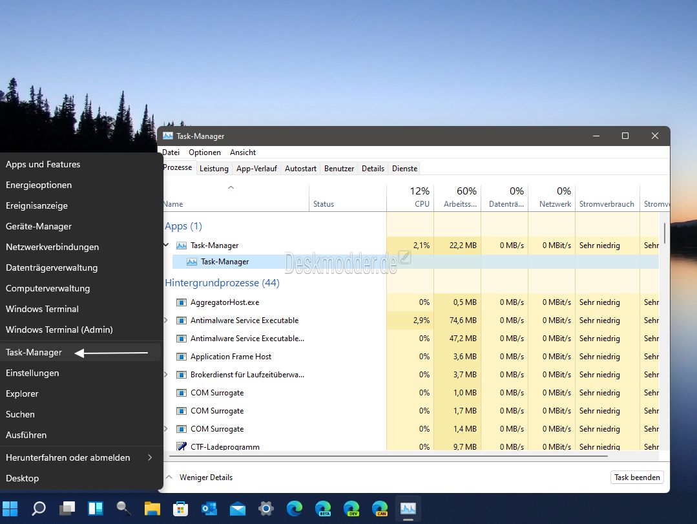Launch Microsoft Edge stable from the taskbar
The height and width of the screenshot is (524, 697).
click(295, 508)
